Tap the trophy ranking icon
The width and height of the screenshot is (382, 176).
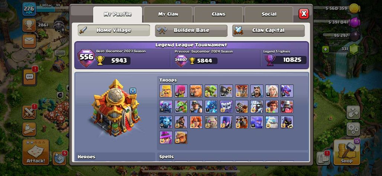click(x=29, y=25)
